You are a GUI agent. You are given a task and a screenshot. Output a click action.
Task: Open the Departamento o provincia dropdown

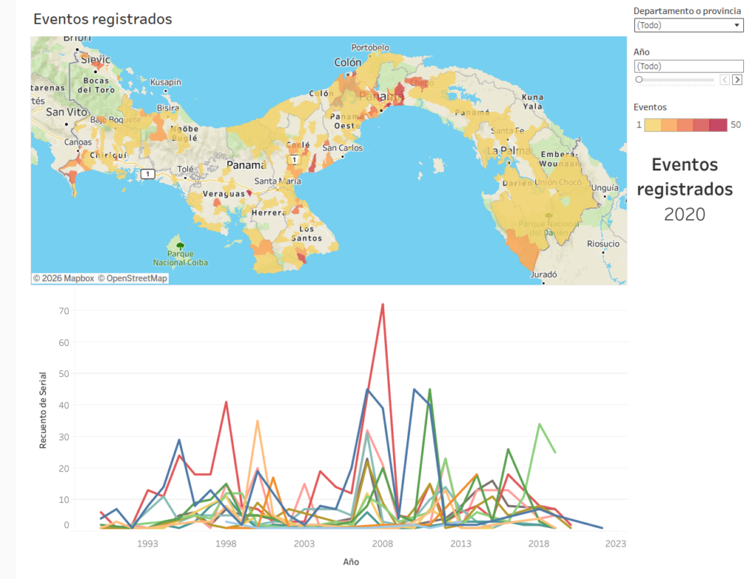(x=688, y=25)
